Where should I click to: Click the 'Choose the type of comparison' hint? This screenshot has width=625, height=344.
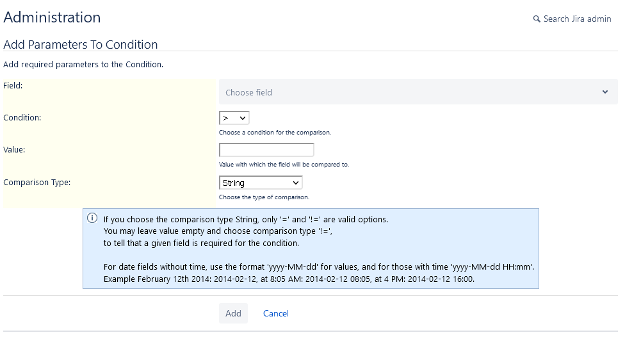(264, 197)
